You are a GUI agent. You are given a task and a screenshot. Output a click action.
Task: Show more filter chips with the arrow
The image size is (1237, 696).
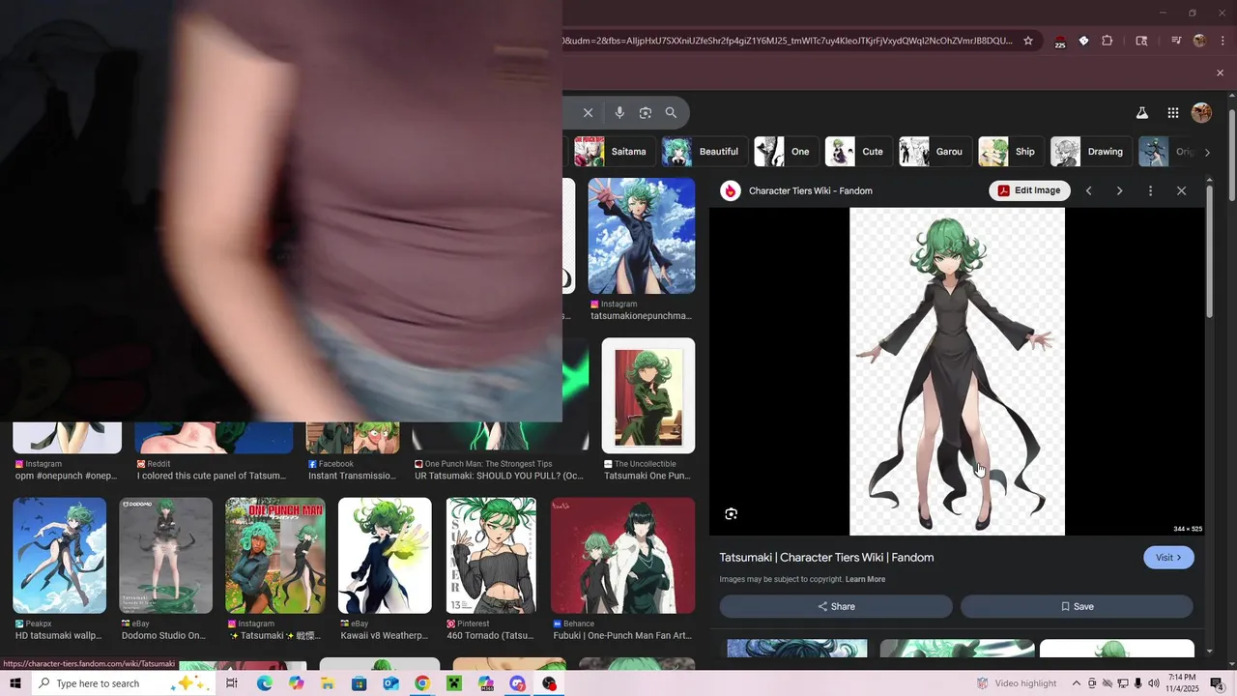(x=1207, y=152)
